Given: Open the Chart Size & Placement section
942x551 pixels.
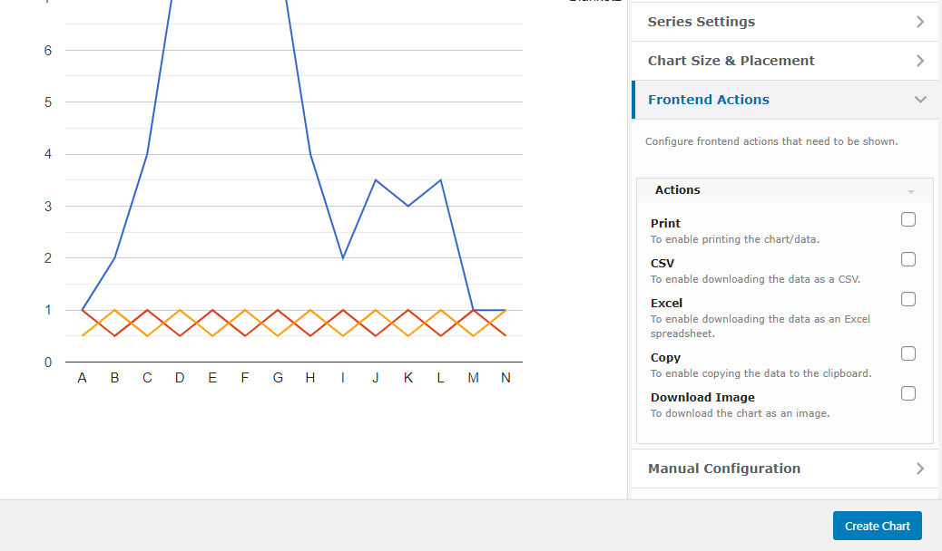Looking at the screenshot, I should pyautogui.click(x=731, y=61).
